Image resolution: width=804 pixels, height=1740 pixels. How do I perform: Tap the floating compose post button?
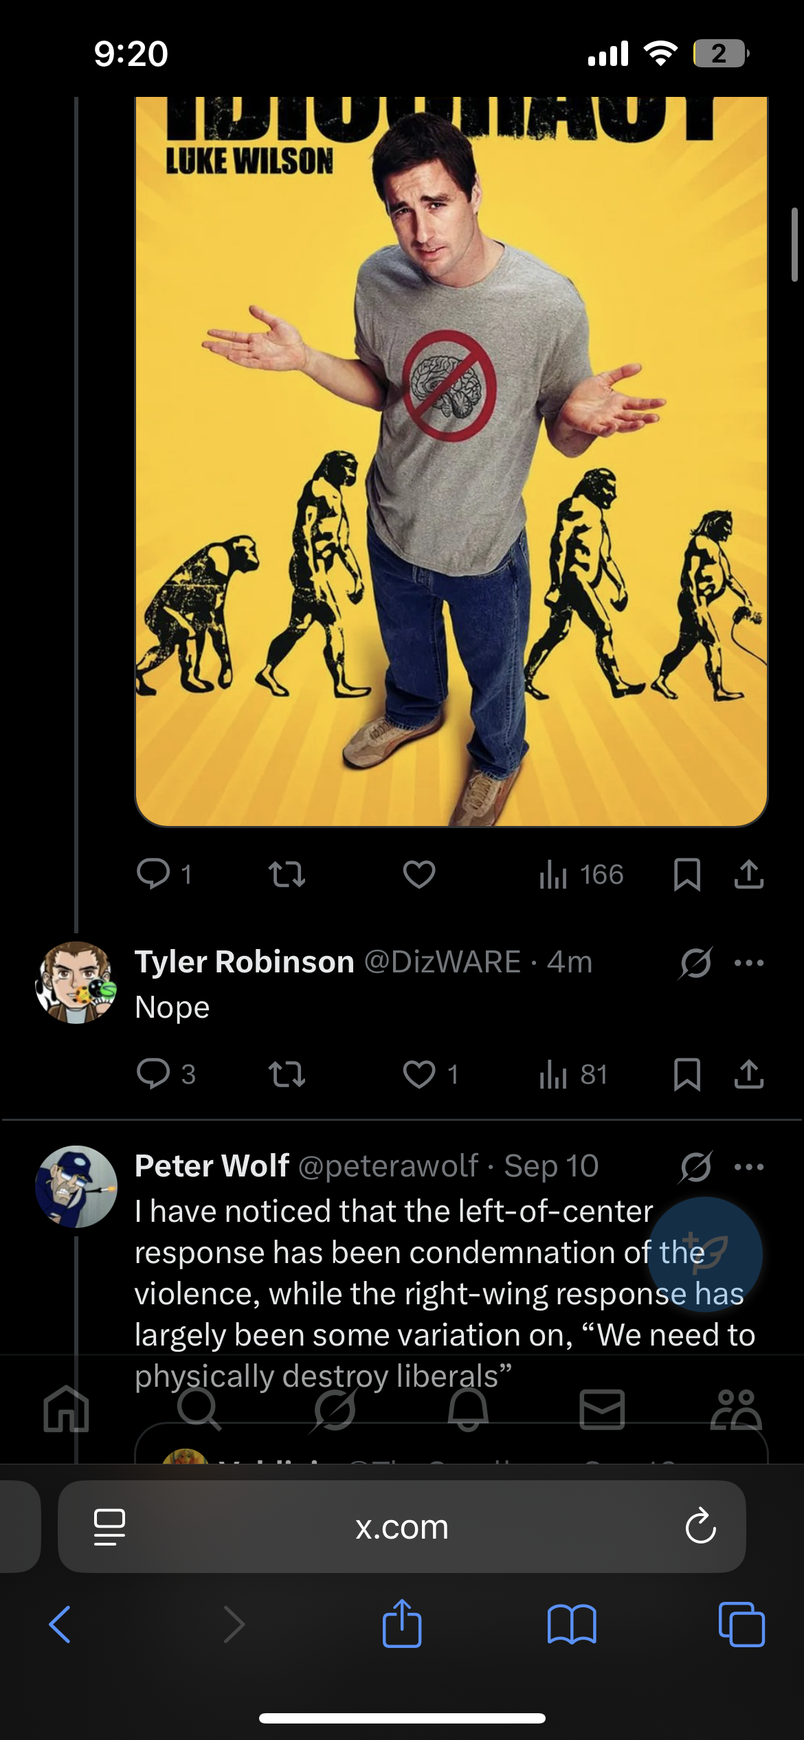[705, 1255]
